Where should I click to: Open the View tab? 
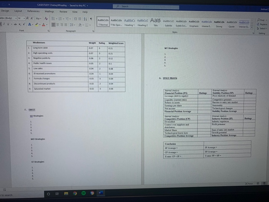[75, 12]
